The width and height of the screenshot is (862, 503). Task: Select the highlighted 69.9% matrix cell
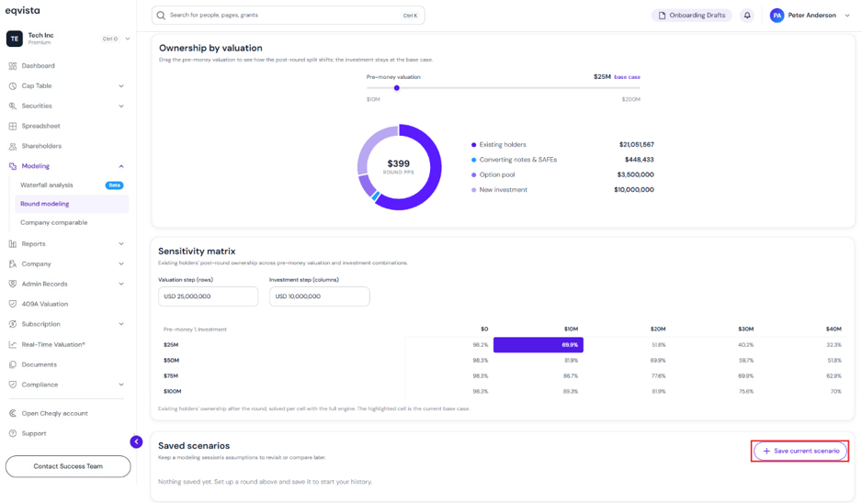pyautogui.click(x=539, y=345)
